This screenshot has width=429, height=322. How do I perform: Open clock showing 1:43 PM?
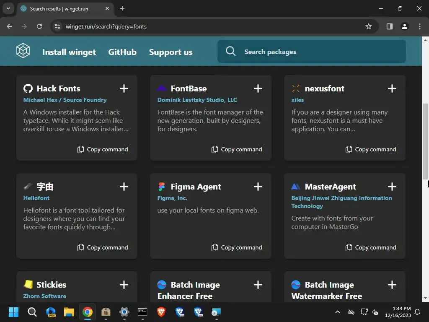(x=398, y=312)
